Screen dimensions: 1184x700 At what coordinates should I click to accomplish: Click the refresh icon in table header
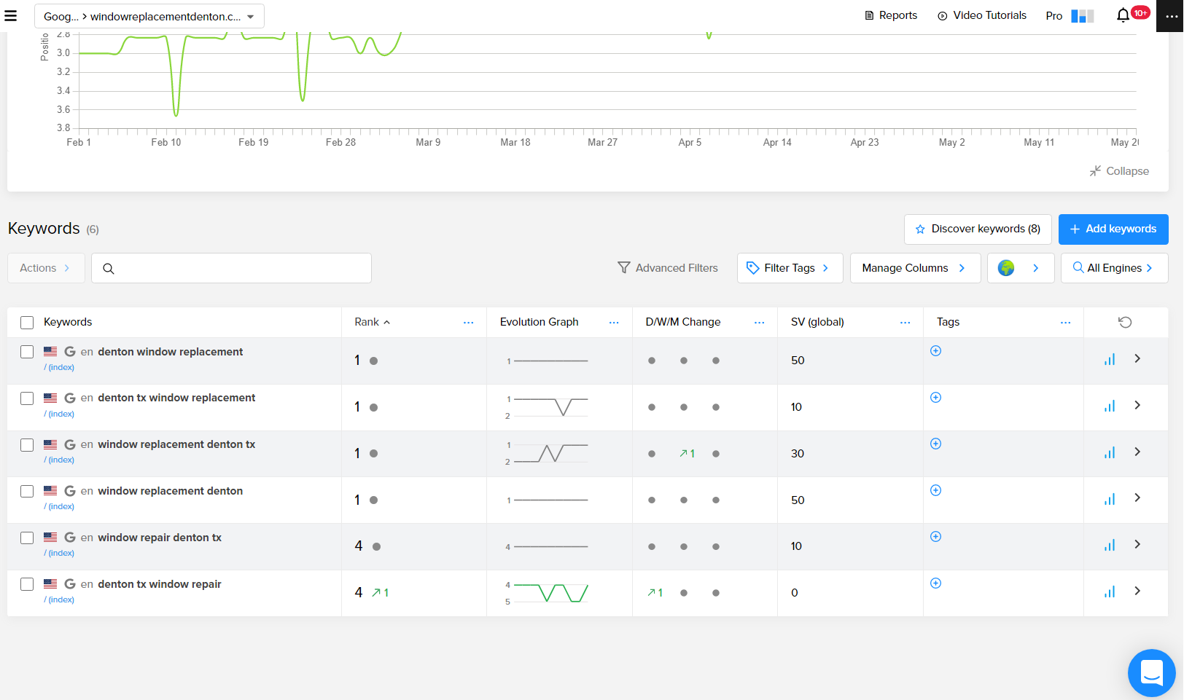(x=1125, y=322)
